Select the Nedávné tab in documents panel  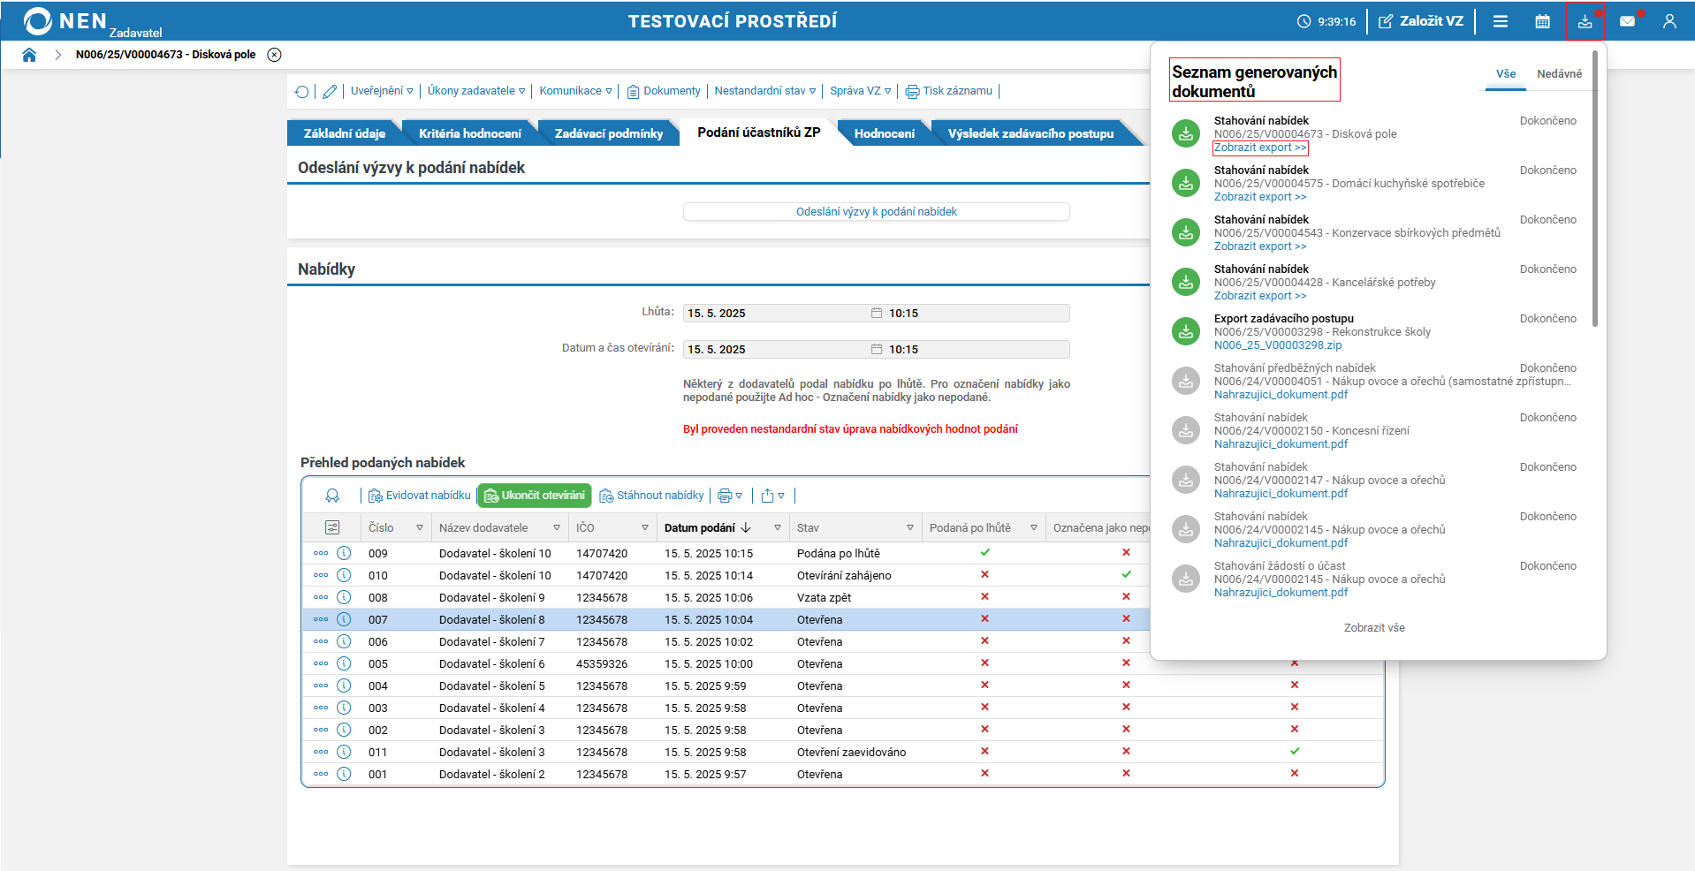click(1559, 74)
